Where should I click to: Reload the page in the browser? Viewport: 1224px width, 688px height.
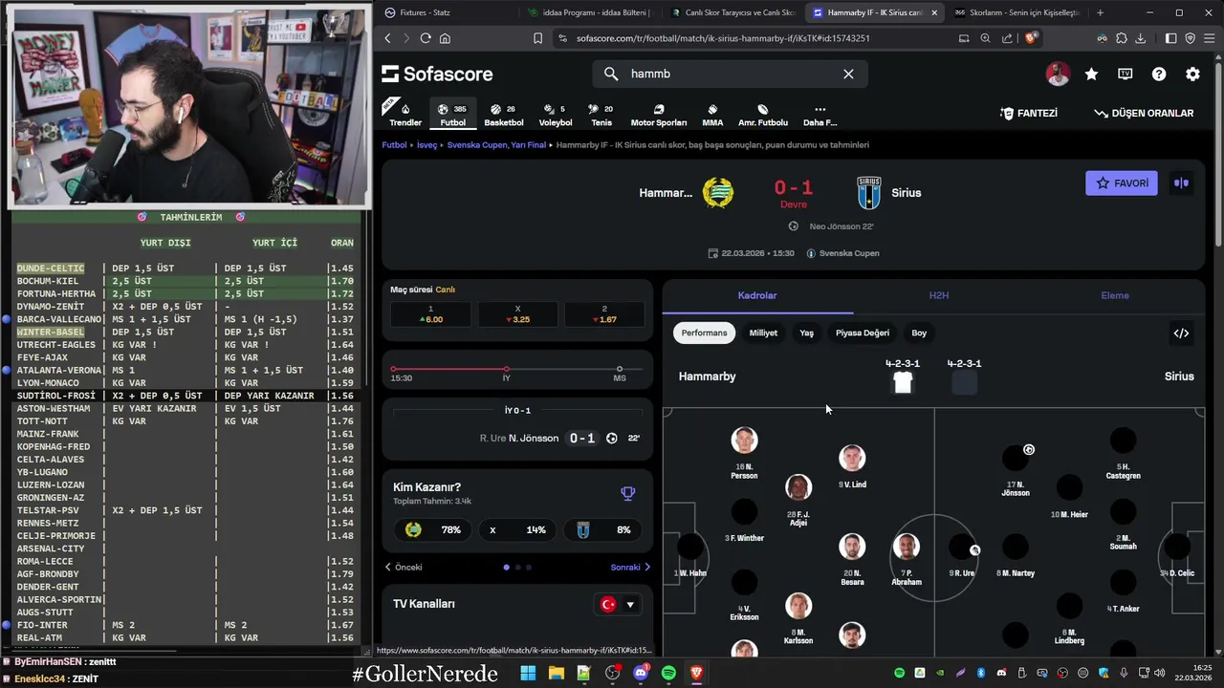tap(426, 38)
